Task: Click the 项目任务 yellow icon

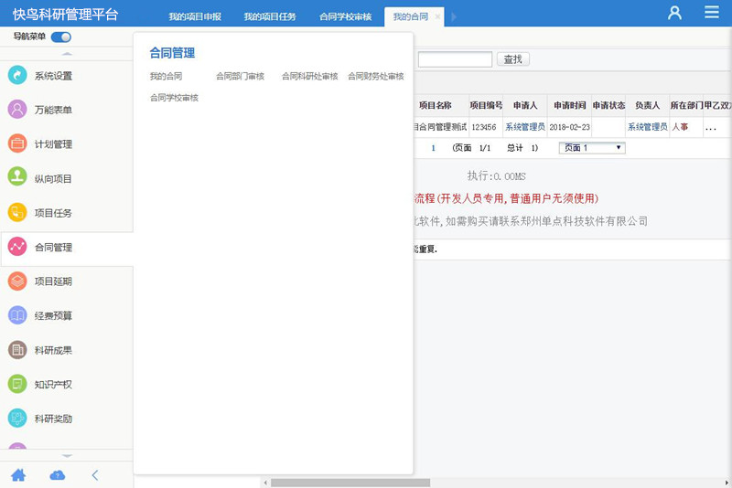Action: pos(17,213)
